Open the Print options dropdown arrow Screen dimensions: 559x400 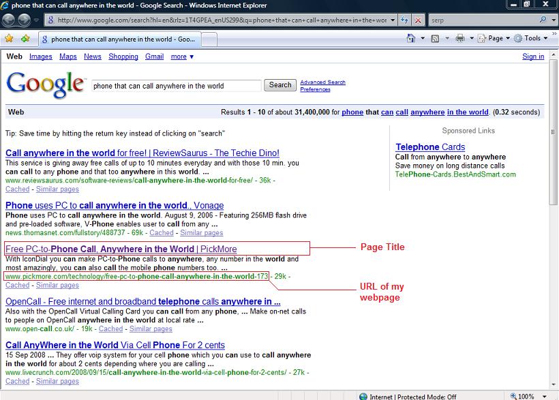tap(471, 38)
